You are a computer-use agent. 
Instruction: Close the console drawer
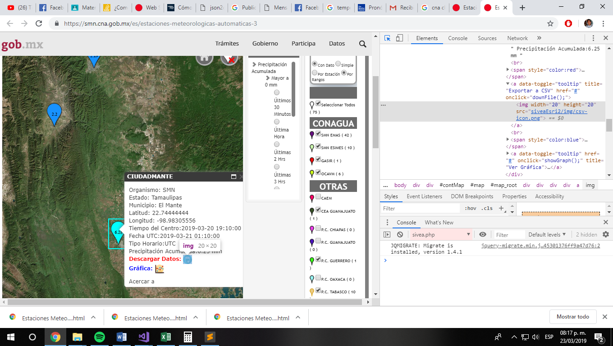(606, 223)
